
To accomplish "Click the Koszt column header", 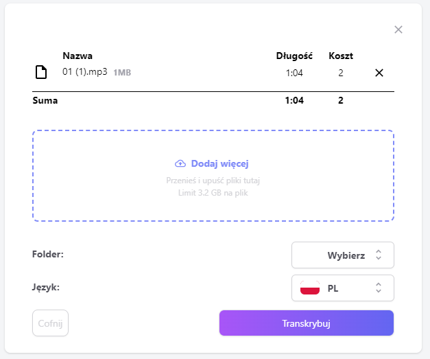I will [341, 56].
